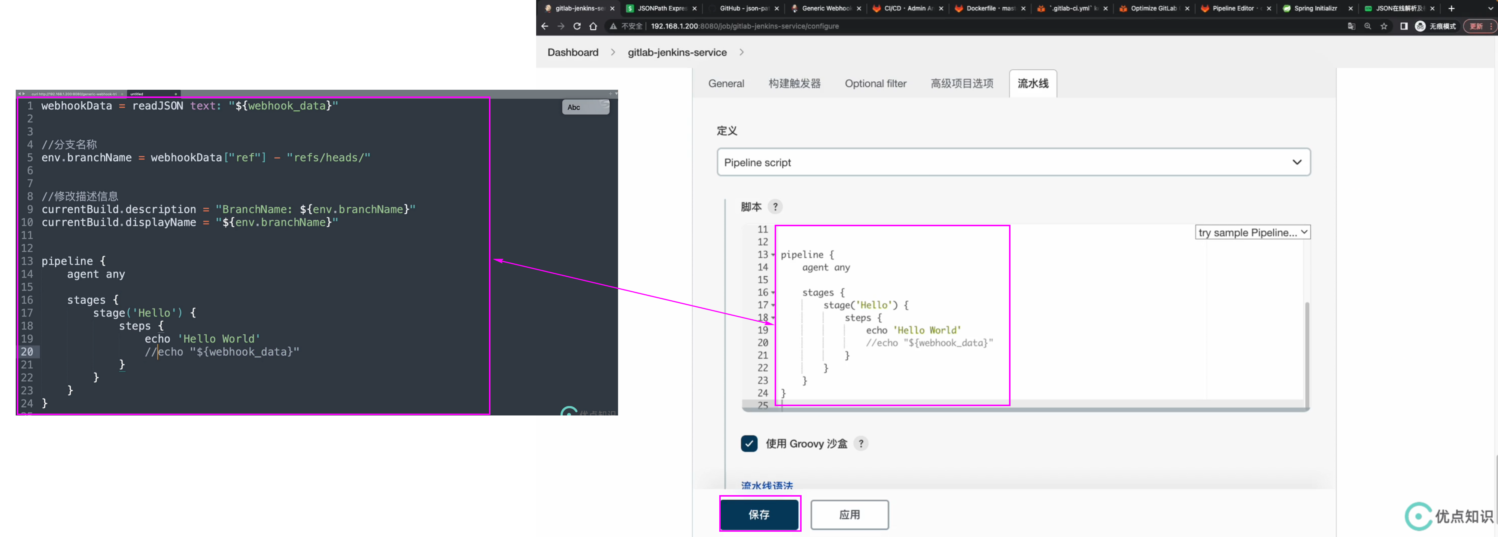Open the try sample Pipeline dropdown
The height and width of the screenshot is (537, 1498).
tap(1253, 232)
